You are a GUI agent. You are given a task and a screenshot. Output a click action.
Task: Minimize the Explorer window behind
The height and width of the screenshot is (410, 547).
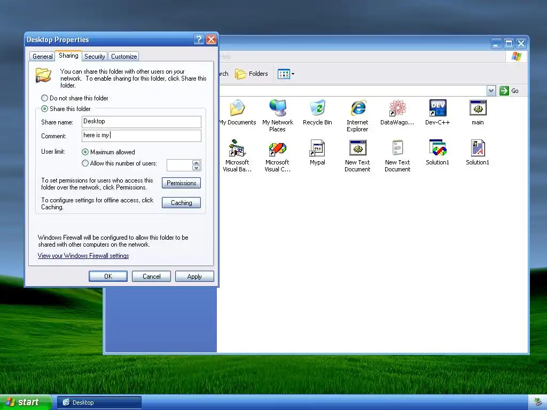(496, 44)
